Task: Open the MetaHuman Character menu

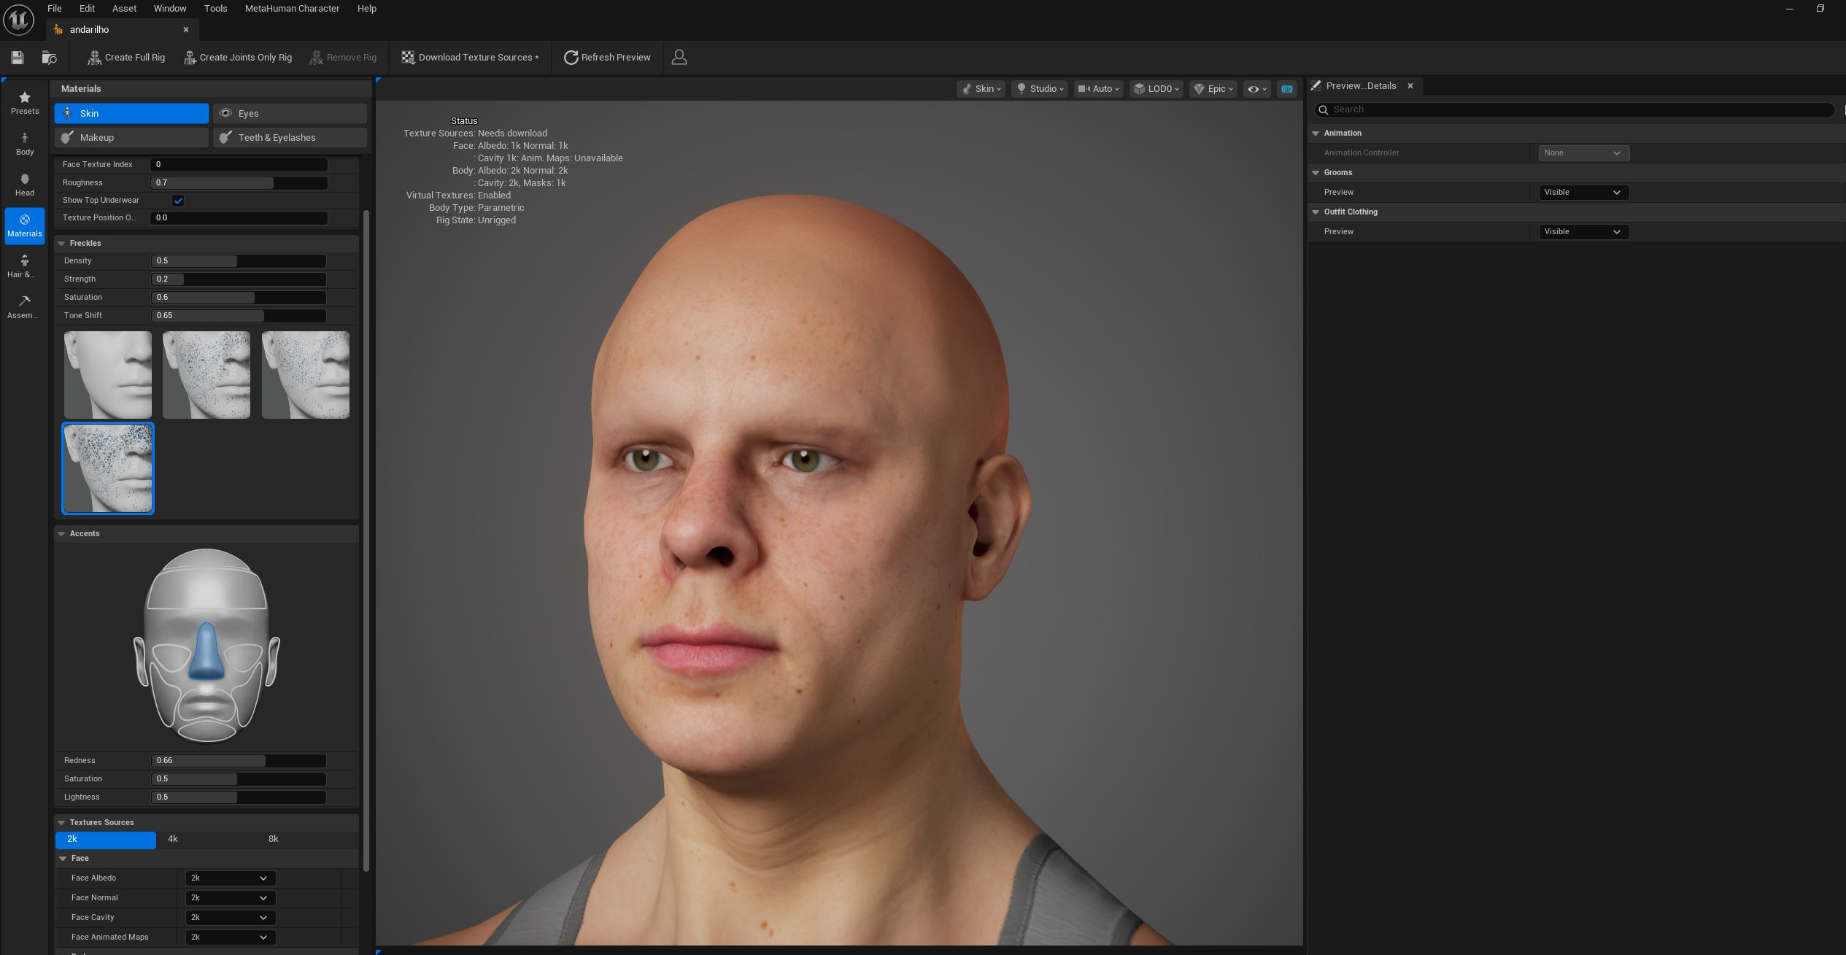Action: [x=292, y=8]
